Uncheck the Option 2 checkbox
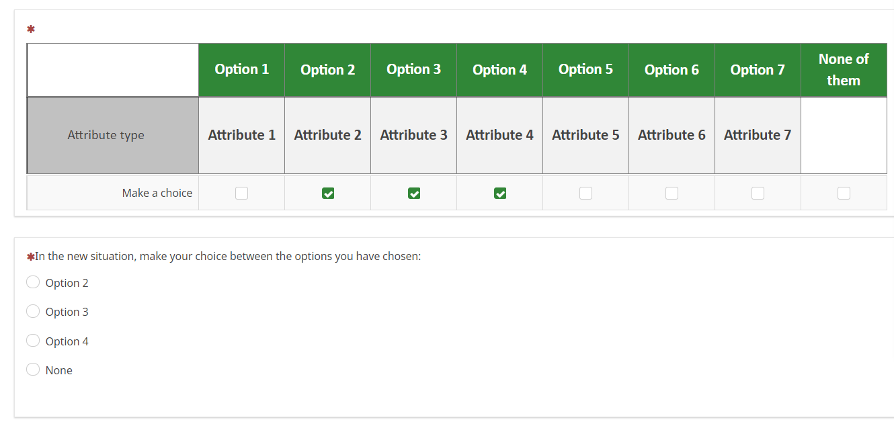 328,194
